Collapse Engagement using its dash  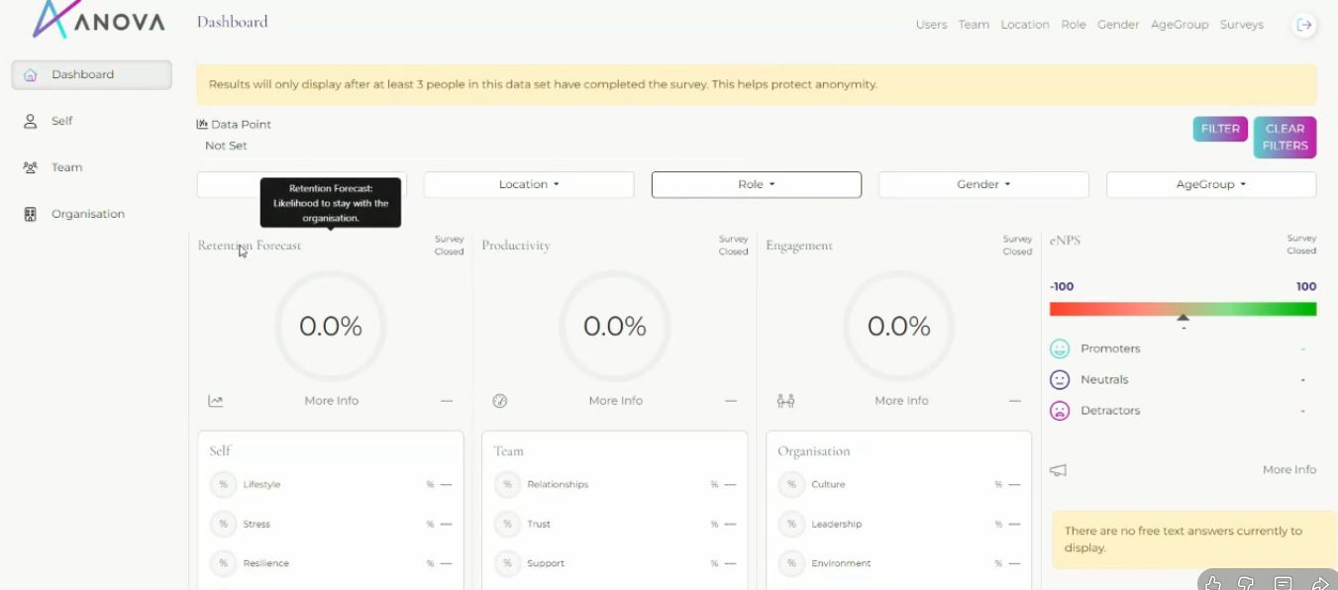(x=1015, y=401)
